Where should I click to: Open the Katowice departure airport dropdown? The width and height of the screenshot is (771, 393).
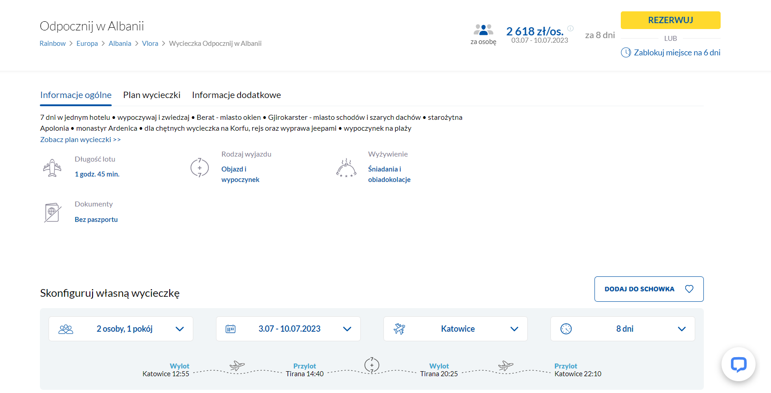(455, 329)
